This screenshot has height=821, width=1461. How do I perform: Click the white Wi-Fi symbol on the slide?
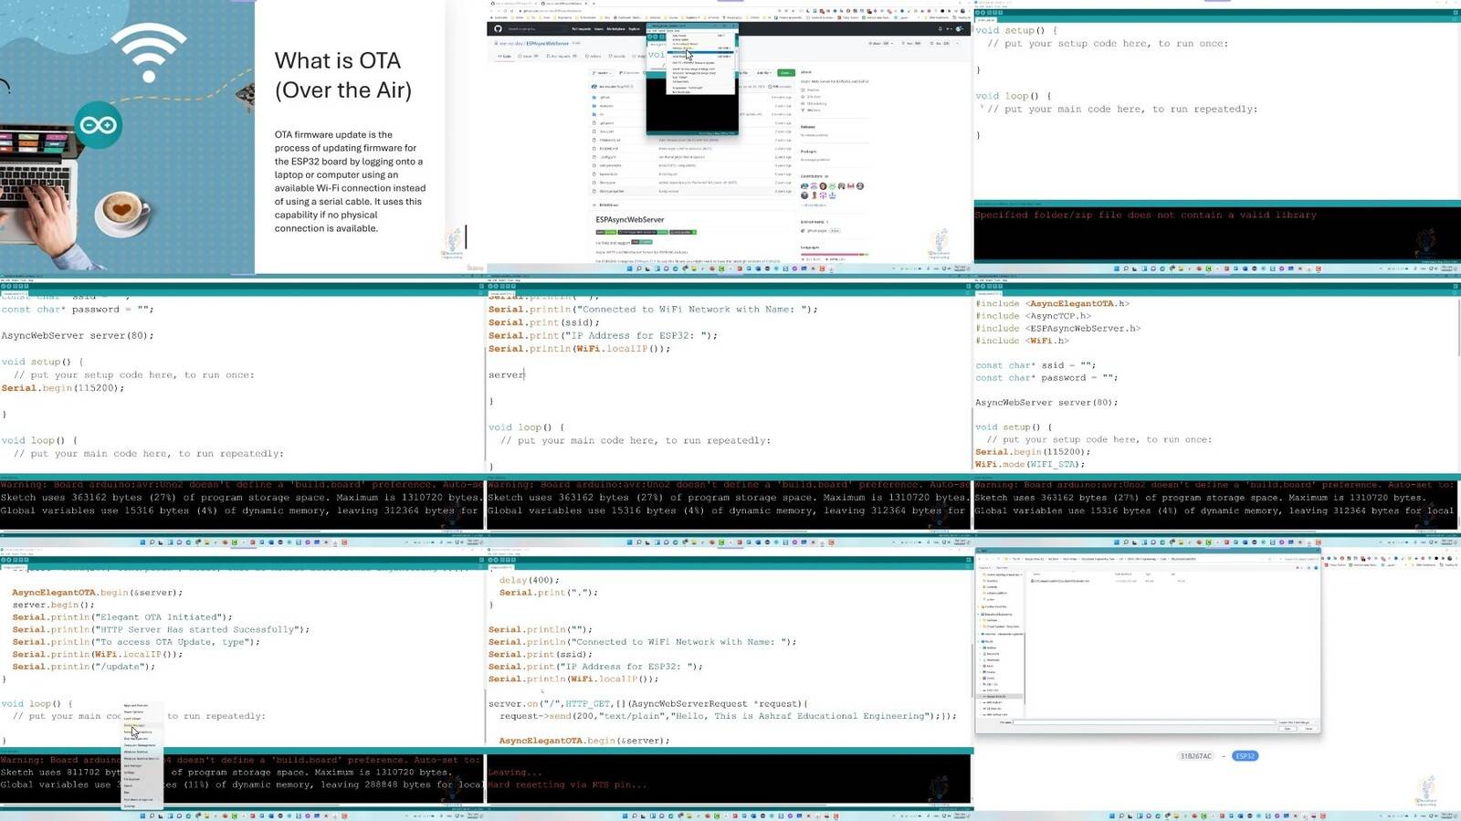(148, 50)
